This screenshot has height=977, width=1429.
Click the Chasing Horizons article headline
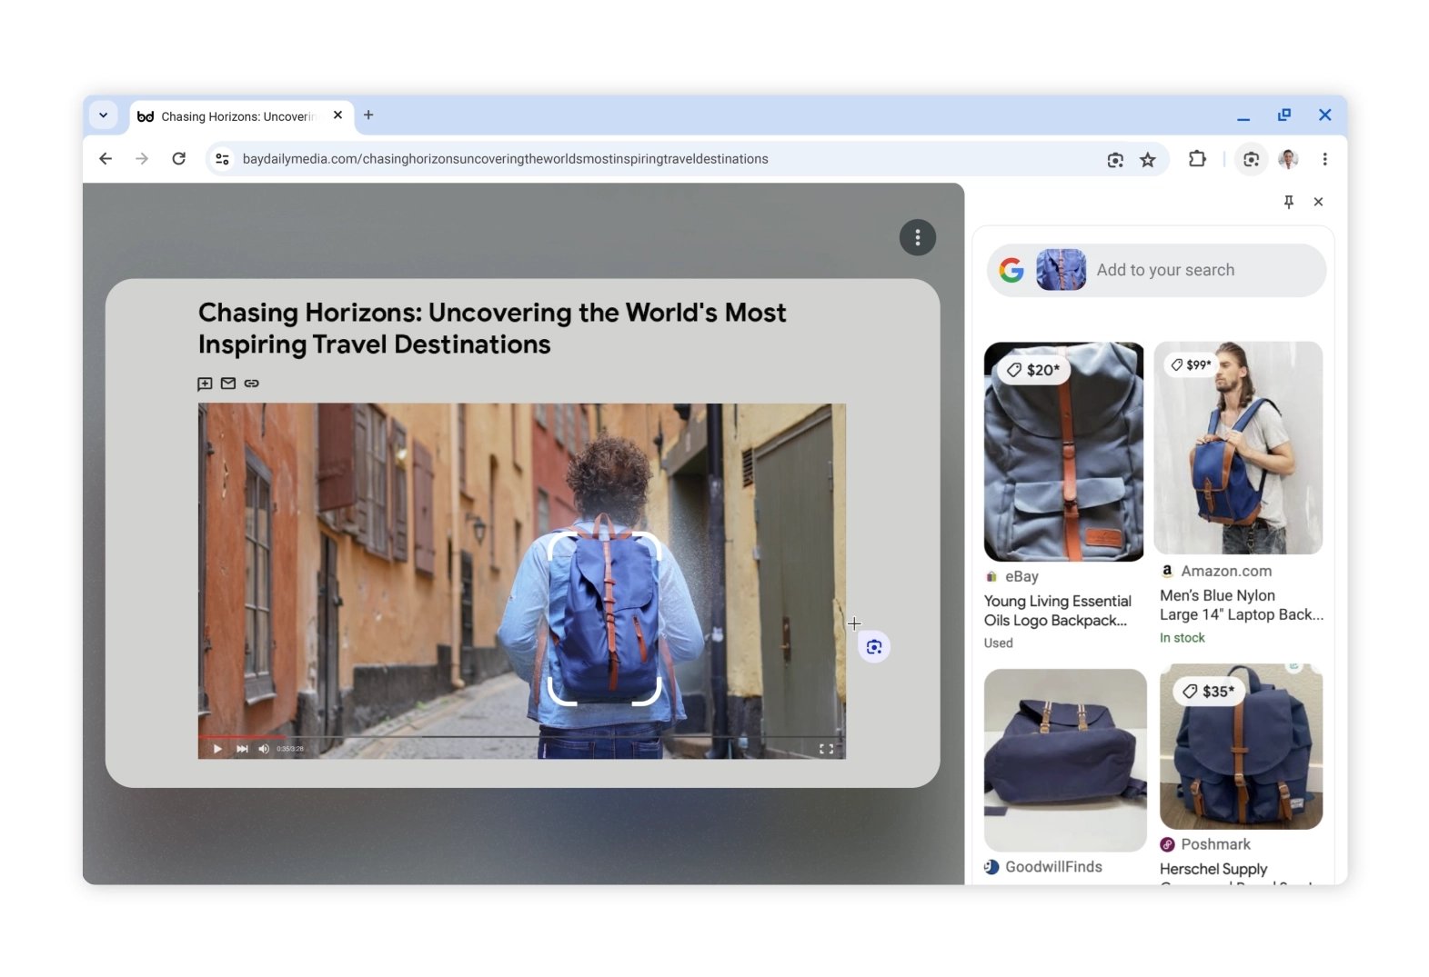[x=492, y=328]
